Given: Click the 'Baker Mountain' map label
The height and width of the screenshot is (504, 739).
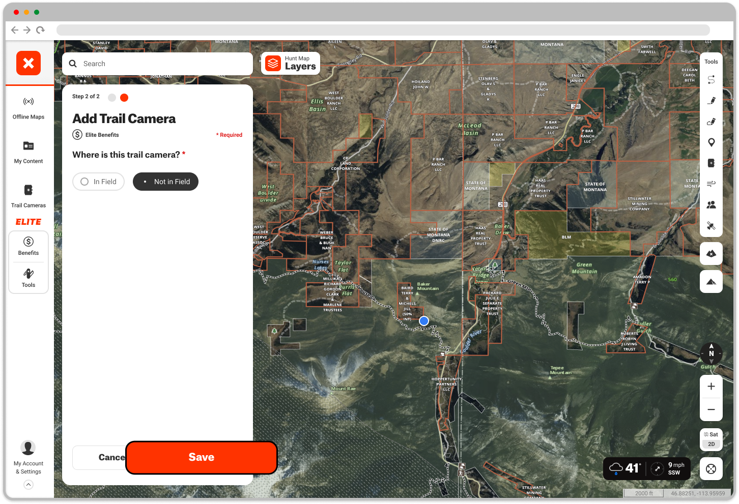Looking at the screenshot, I should pos(428,286).
